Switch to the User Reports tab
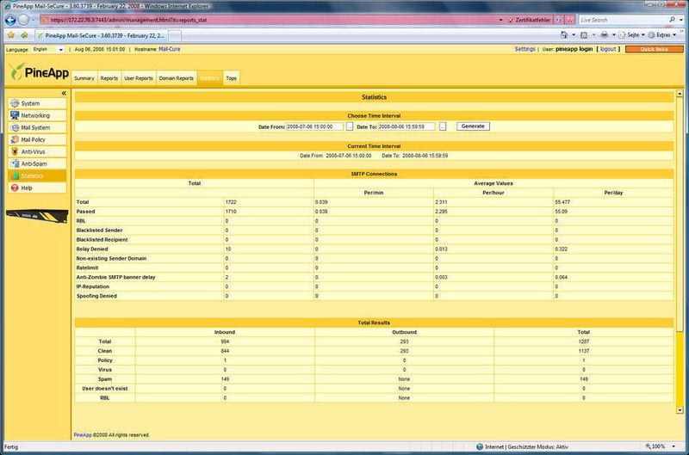 (x=139, y=78)
